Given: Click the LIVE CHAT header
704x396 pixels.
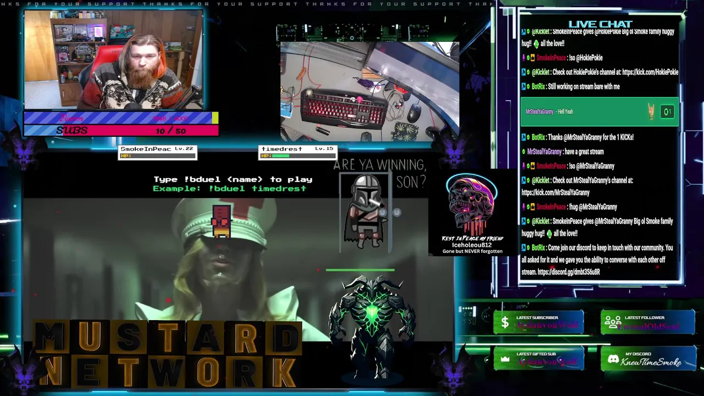Looking at the screenshot, I should [x=600, y=24].
